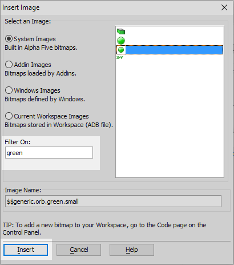The height and width of the screenshot is (265, 234).
Task: Click the blue highlighted list row
Action: [170, 50]
